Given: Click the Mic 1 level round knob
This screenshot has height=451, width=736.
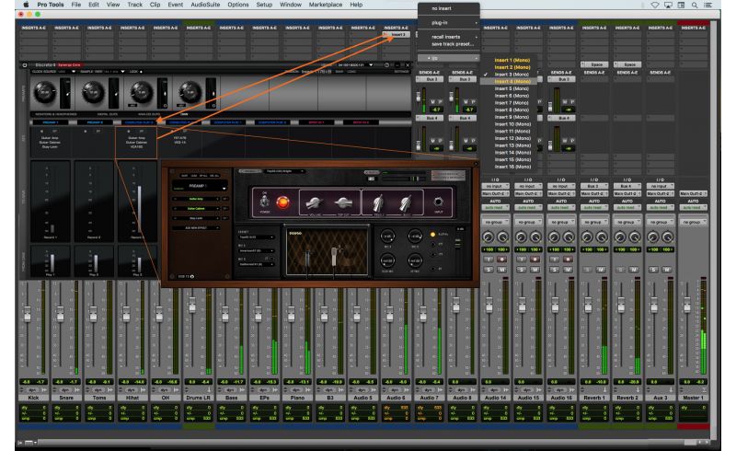Looking at the screenshot, I should click(387, 237).
